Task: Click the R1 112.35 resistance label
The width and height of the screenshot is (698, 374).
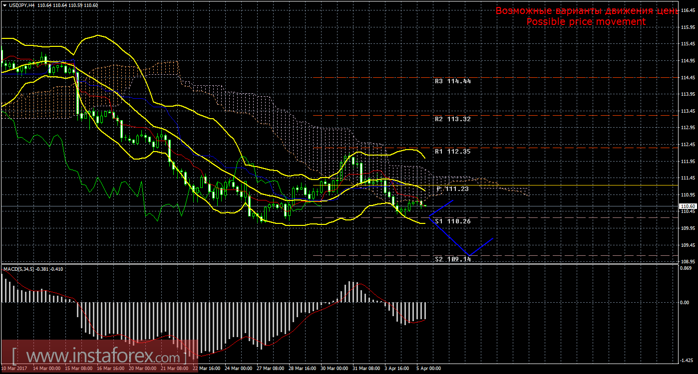Action: pos(452,151)
